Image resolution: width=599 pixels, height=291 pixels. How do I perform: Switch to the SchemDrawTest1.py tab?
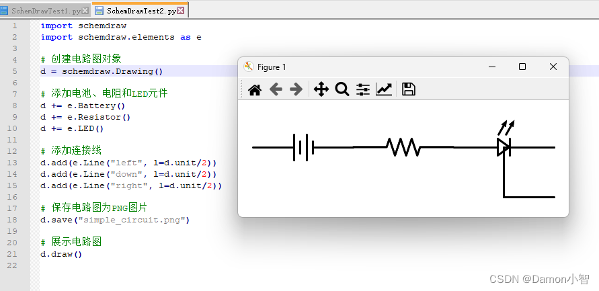[46, 11]
